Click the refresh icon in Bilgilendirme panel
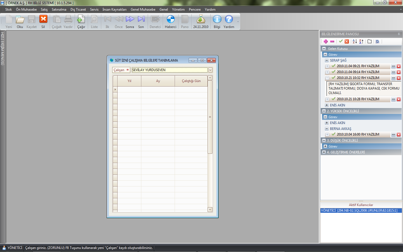 (x=377, y=41)
